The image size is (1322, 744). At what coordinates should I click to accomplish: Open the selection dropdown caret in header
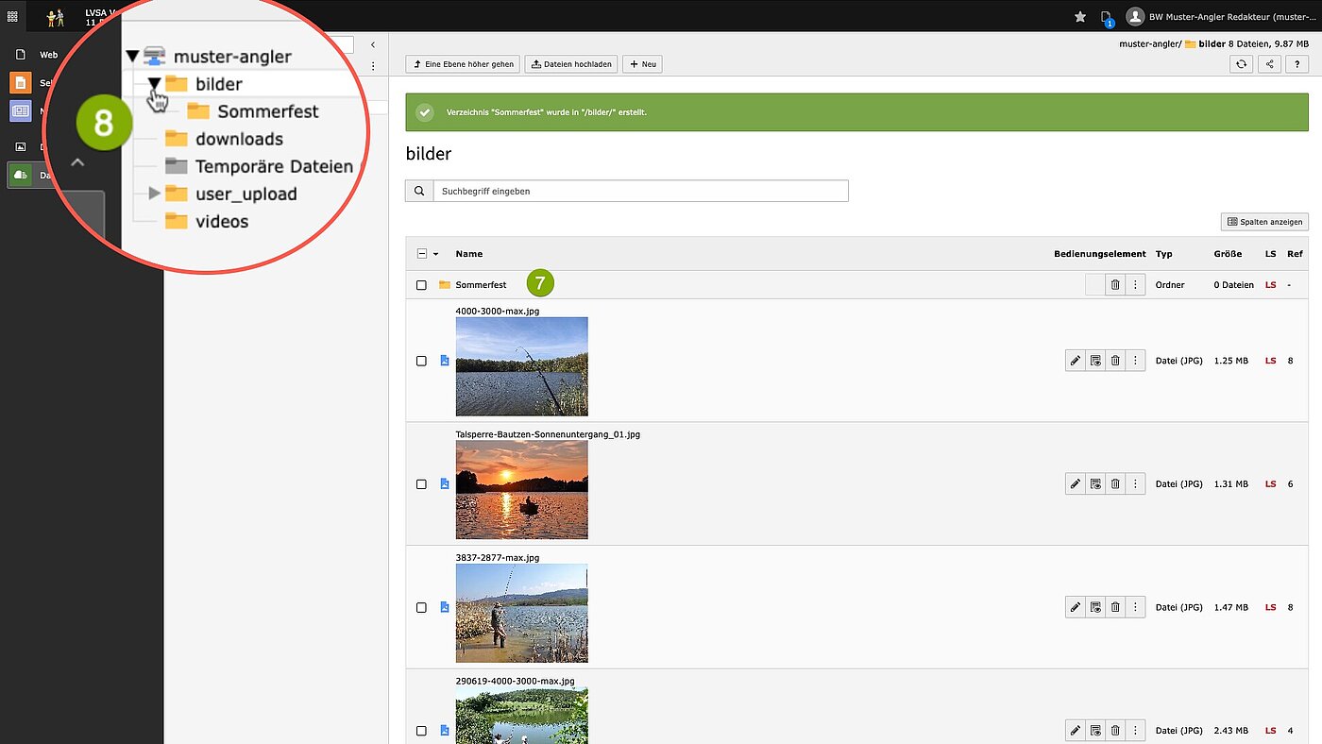pos(435,254)
